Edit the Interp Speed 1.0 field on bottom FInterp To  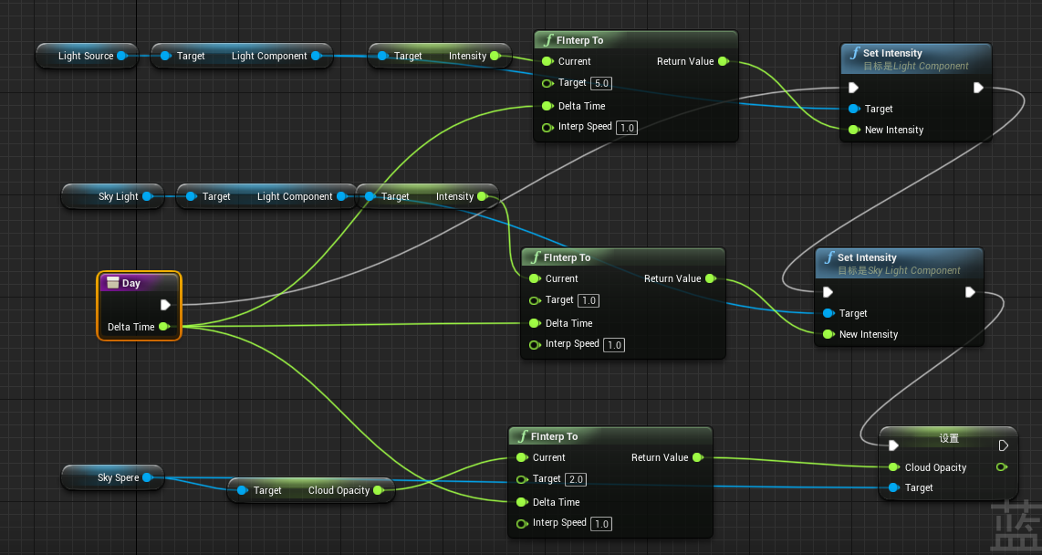601,523
